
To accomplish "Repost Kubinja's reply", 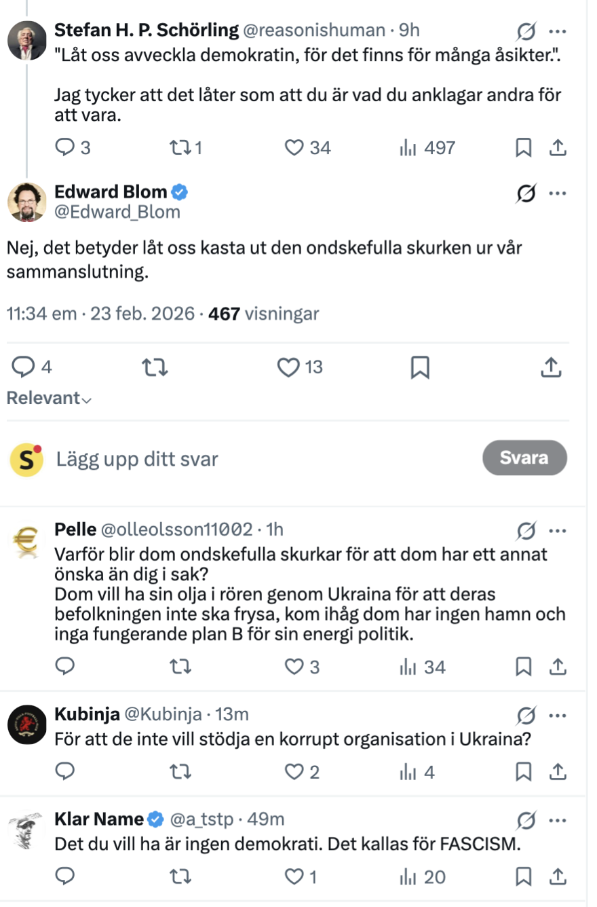I will 178,772.
